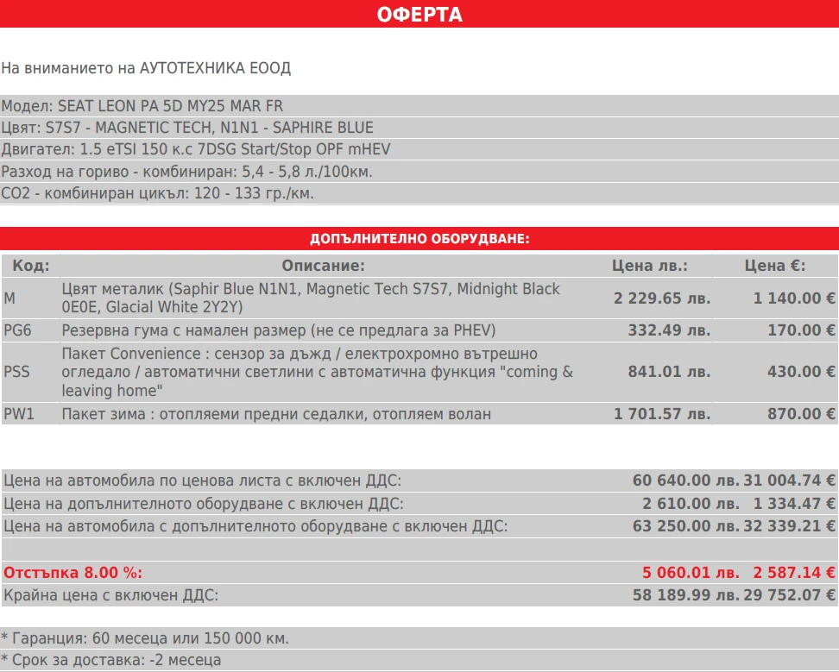Click the list price '31 004.74 €'

(789, 480)
